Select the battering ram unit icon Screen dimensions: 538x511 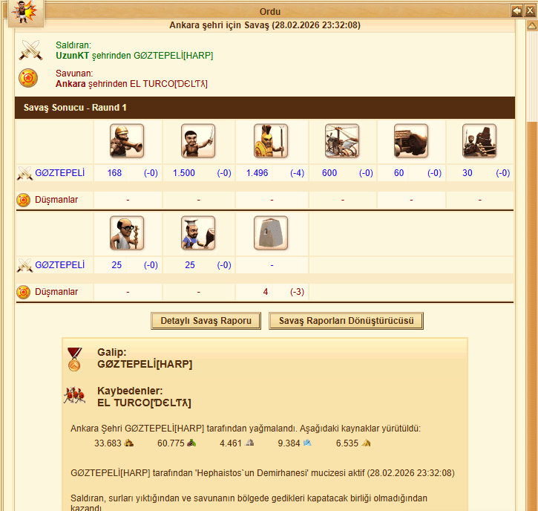(411, 141)
